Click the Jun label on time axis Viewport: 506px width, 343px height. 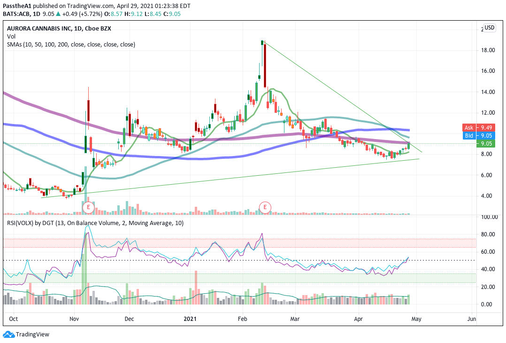click(x=472, y=319)
